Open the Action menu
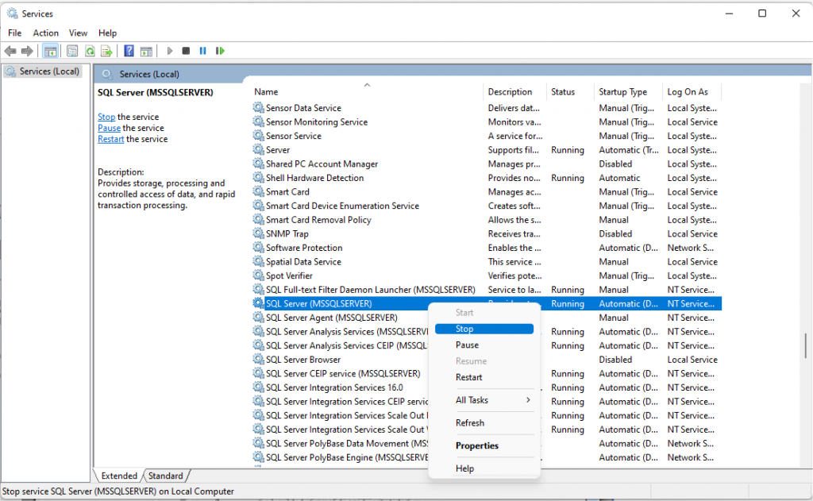 [45, 33]
